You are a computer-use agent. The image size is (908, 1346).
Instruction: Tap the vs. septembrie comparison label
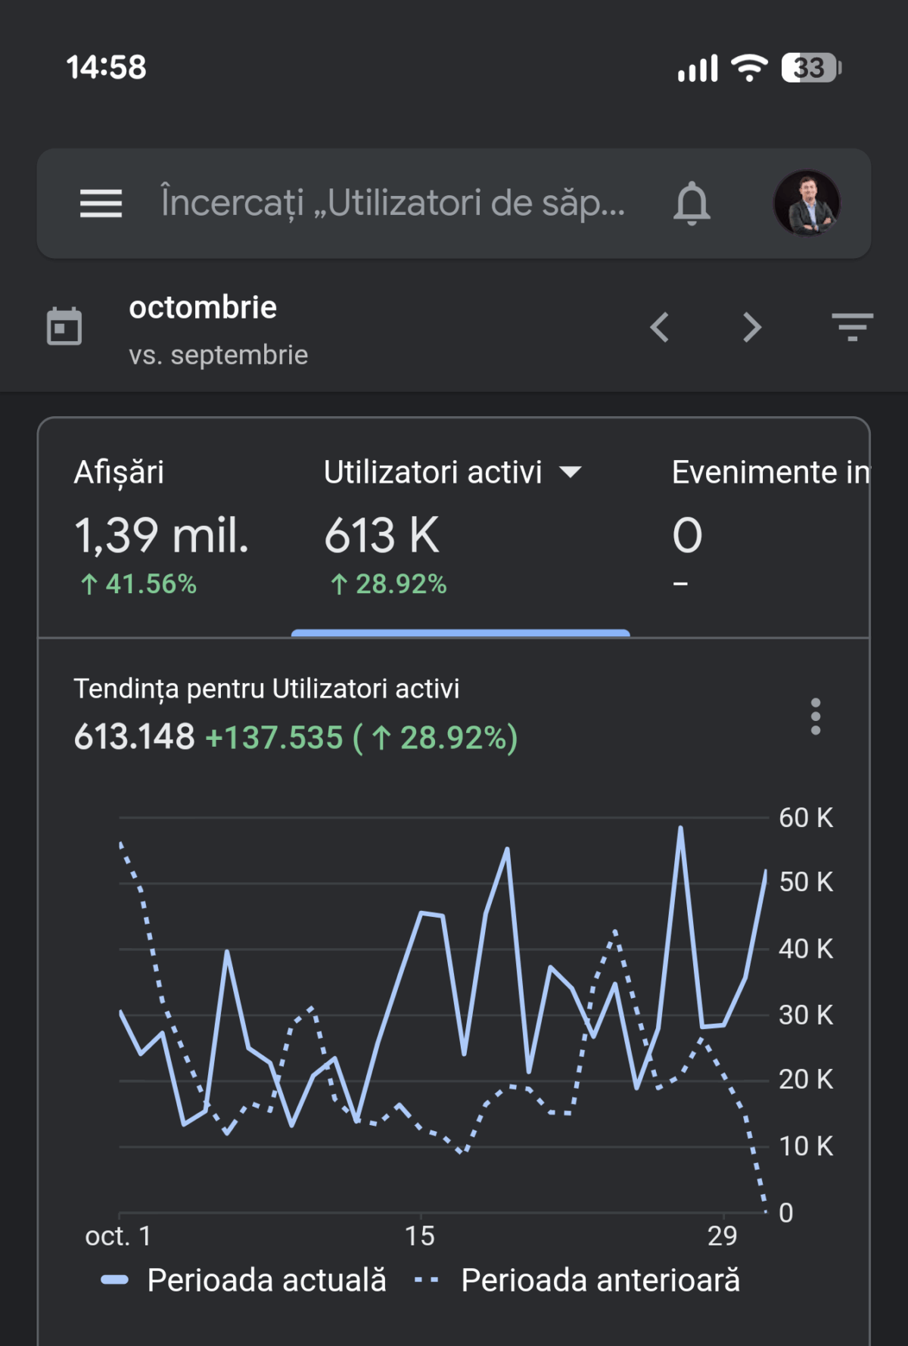tap(218, 355)
